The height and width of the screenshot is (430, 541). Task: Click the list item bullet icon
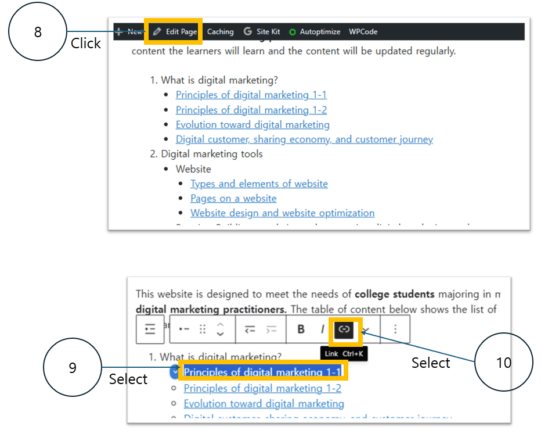(x=185, y=329)
